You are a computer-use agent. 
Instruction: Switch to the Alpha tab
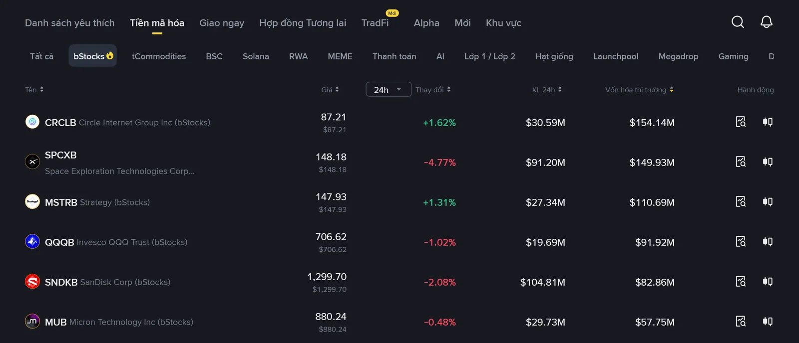426,23
